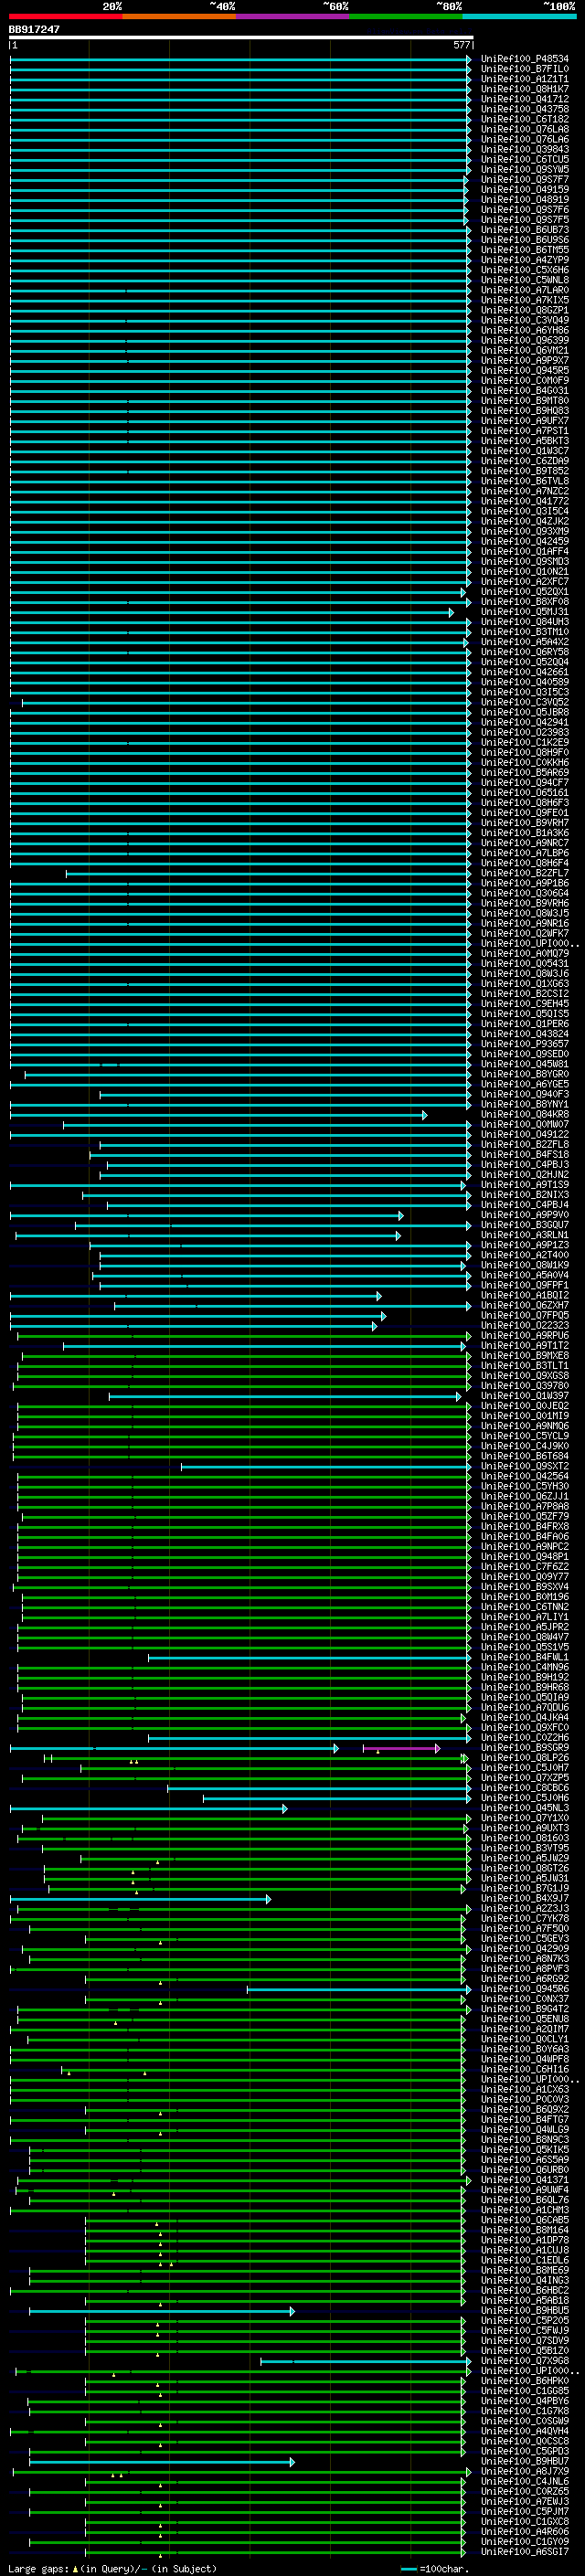
Task: Open hit UniRef100_Q8H1K7
Action: [x=524, y=89]
